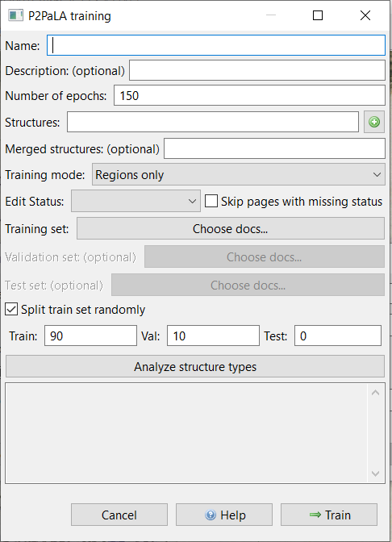The image size is (392, 542).
Task: Click the Val percentage field
Action: click(x=213, y=336)
